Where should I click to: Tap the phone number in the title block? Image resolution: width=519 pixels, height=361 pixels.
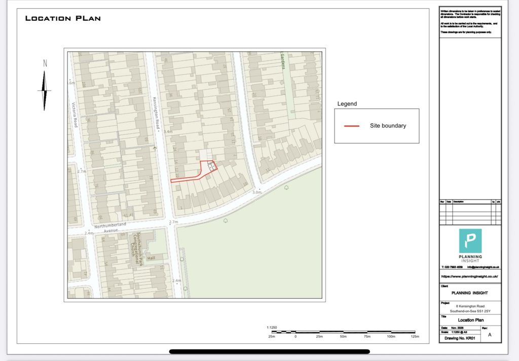[x=452, y=267]
